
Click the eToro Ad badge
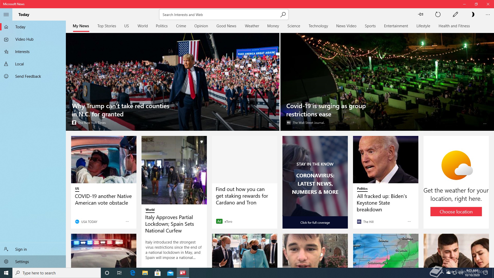pos(219,221)
